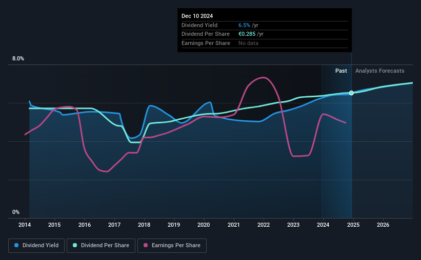This screenshot has width=421, height=260.
Task: Click the 2019 x-axis label
Action: tap(174, 225)
